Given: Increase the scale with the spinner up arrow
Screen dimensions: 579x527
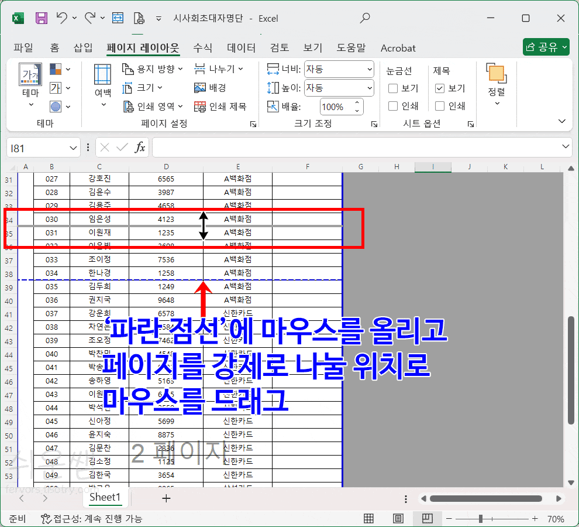Looking at the screenshot, I should point(357,102).
